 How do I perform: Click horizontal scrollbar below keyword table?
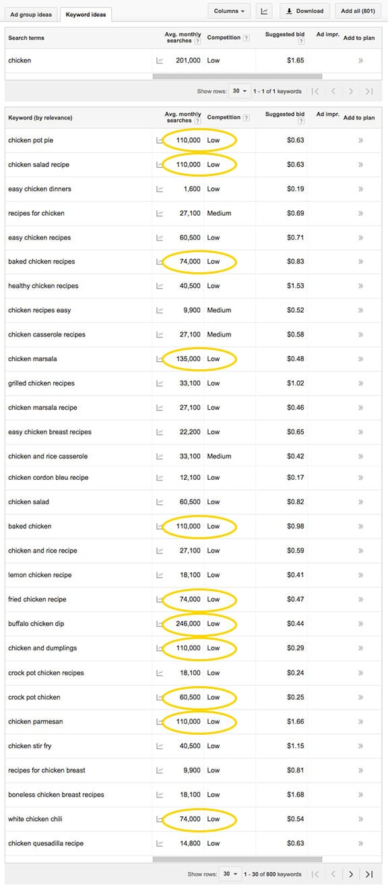point(238,859)
